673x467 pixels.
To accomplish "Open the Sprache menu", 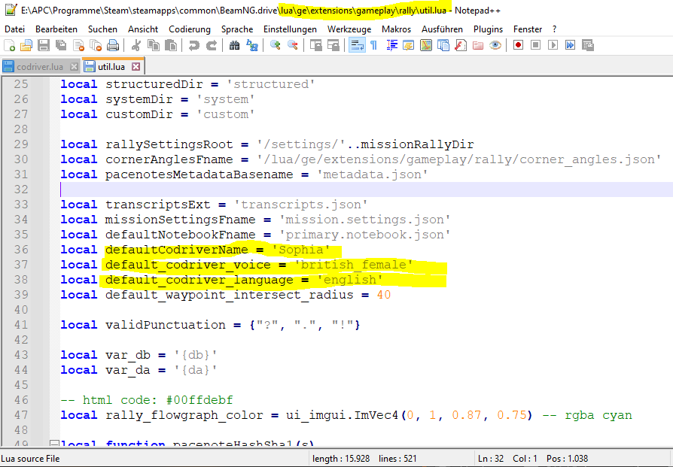I will point(237,29).
